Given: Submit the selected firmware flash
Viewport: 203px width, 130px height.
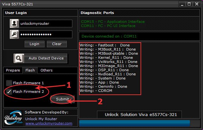Looking at the screenshot, I should coord(62,99).
